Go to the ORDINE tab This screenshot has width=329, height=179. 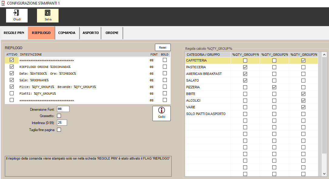[112, 33]
